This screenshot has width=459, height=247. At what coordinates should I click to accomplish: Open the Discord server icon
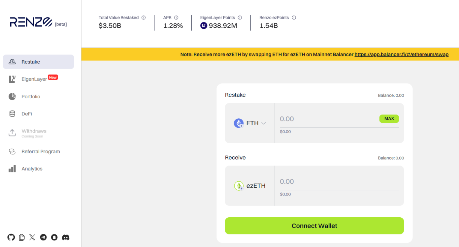click(x=66, y=237)
